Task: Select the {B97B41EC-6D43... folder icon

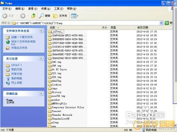Action: click(50, 51)
